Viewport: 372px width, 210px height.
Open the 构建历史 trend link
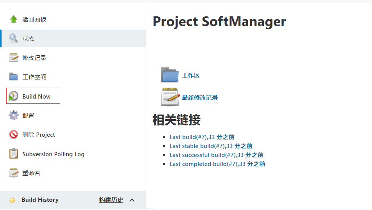click(x=111, y=200)
